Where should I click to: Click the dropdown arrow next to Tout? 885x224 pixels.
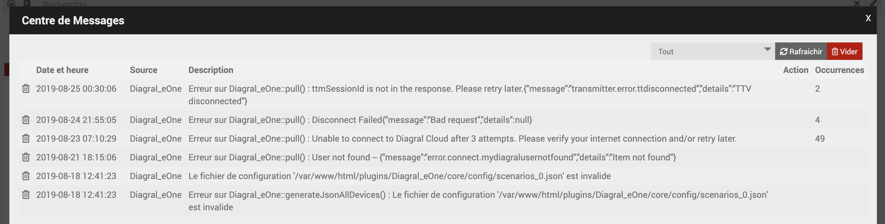767,50
